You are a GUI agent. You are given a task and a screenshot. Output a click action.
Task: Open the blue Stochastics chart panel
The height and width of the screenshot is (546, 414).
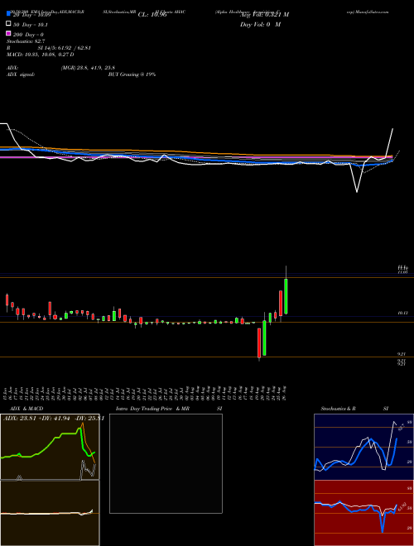point(363,447)
